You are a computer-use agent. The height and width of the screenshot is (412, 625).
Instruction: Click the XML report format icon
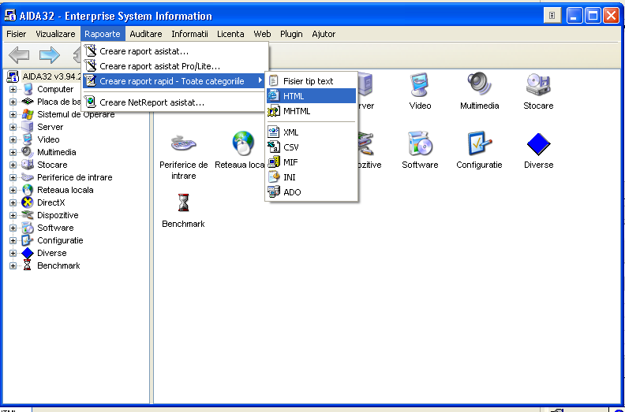click(273, 132)
